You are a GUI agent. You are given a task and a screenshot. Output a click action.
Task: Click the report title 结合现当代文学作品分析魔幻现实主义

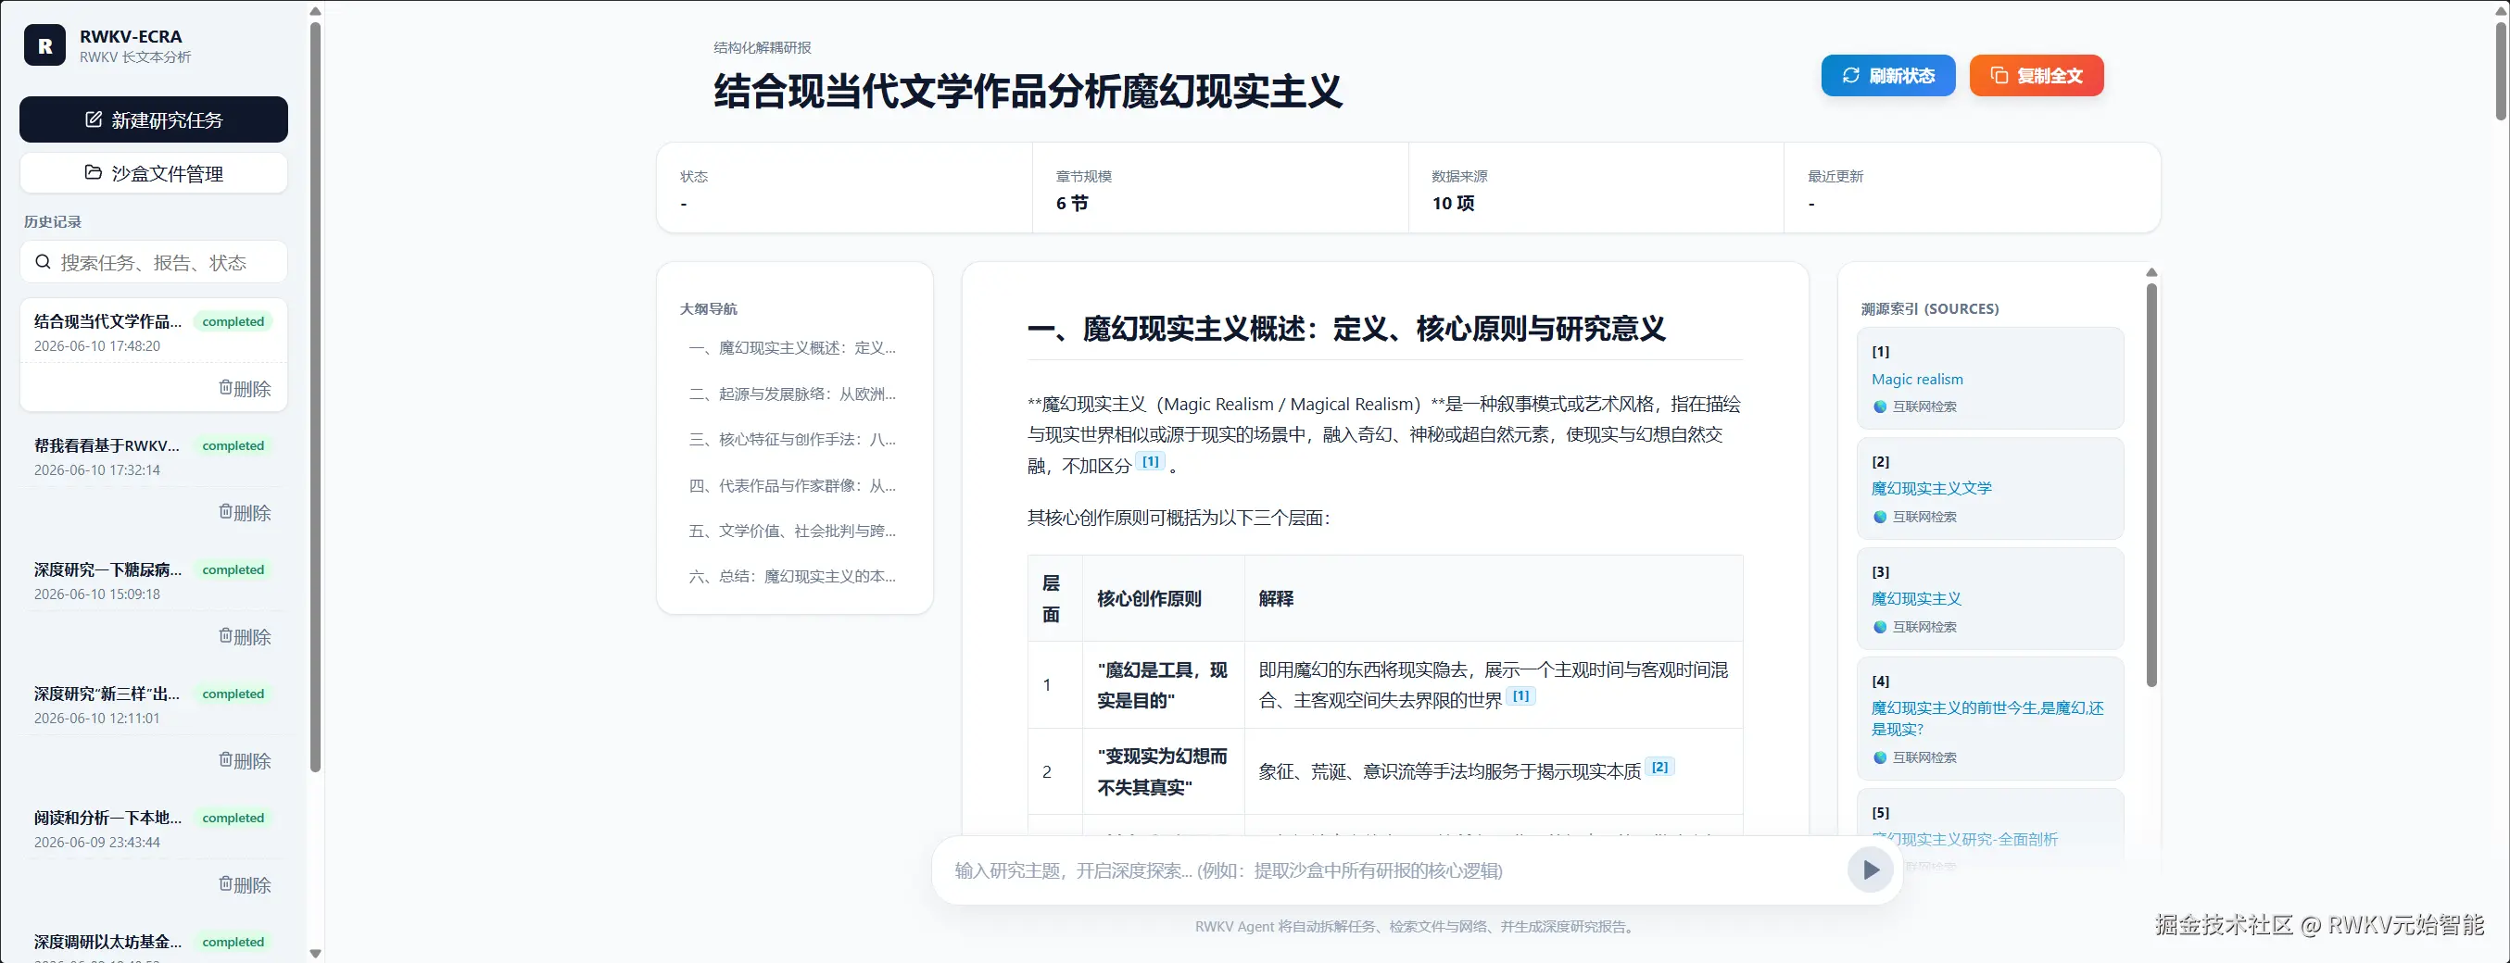pyautogui.click(x=1028, y=92)
